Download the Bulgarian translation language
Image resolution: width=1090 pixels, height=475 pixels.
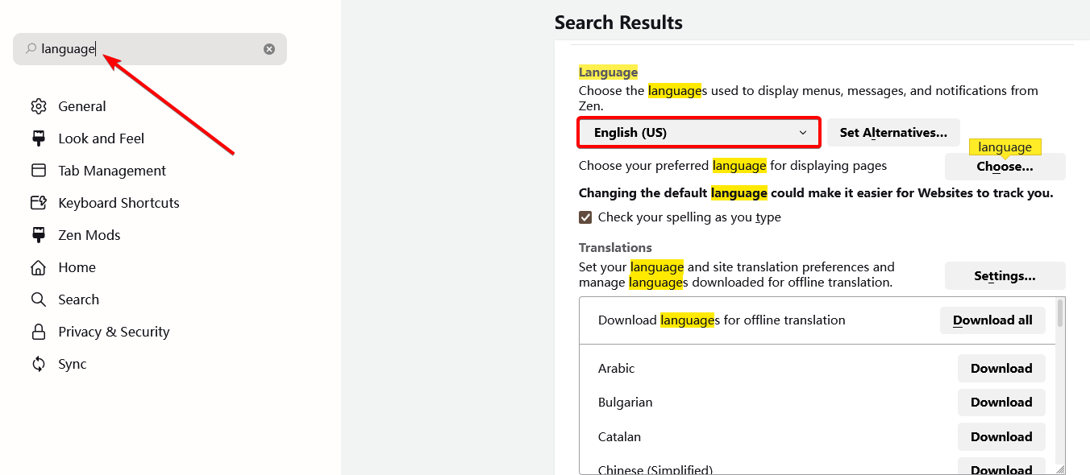(1001, 403)
